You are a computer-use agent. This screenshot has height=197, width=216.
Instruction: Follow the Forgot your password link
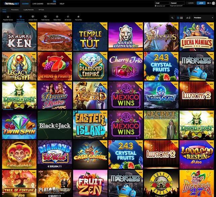[176, 6]
